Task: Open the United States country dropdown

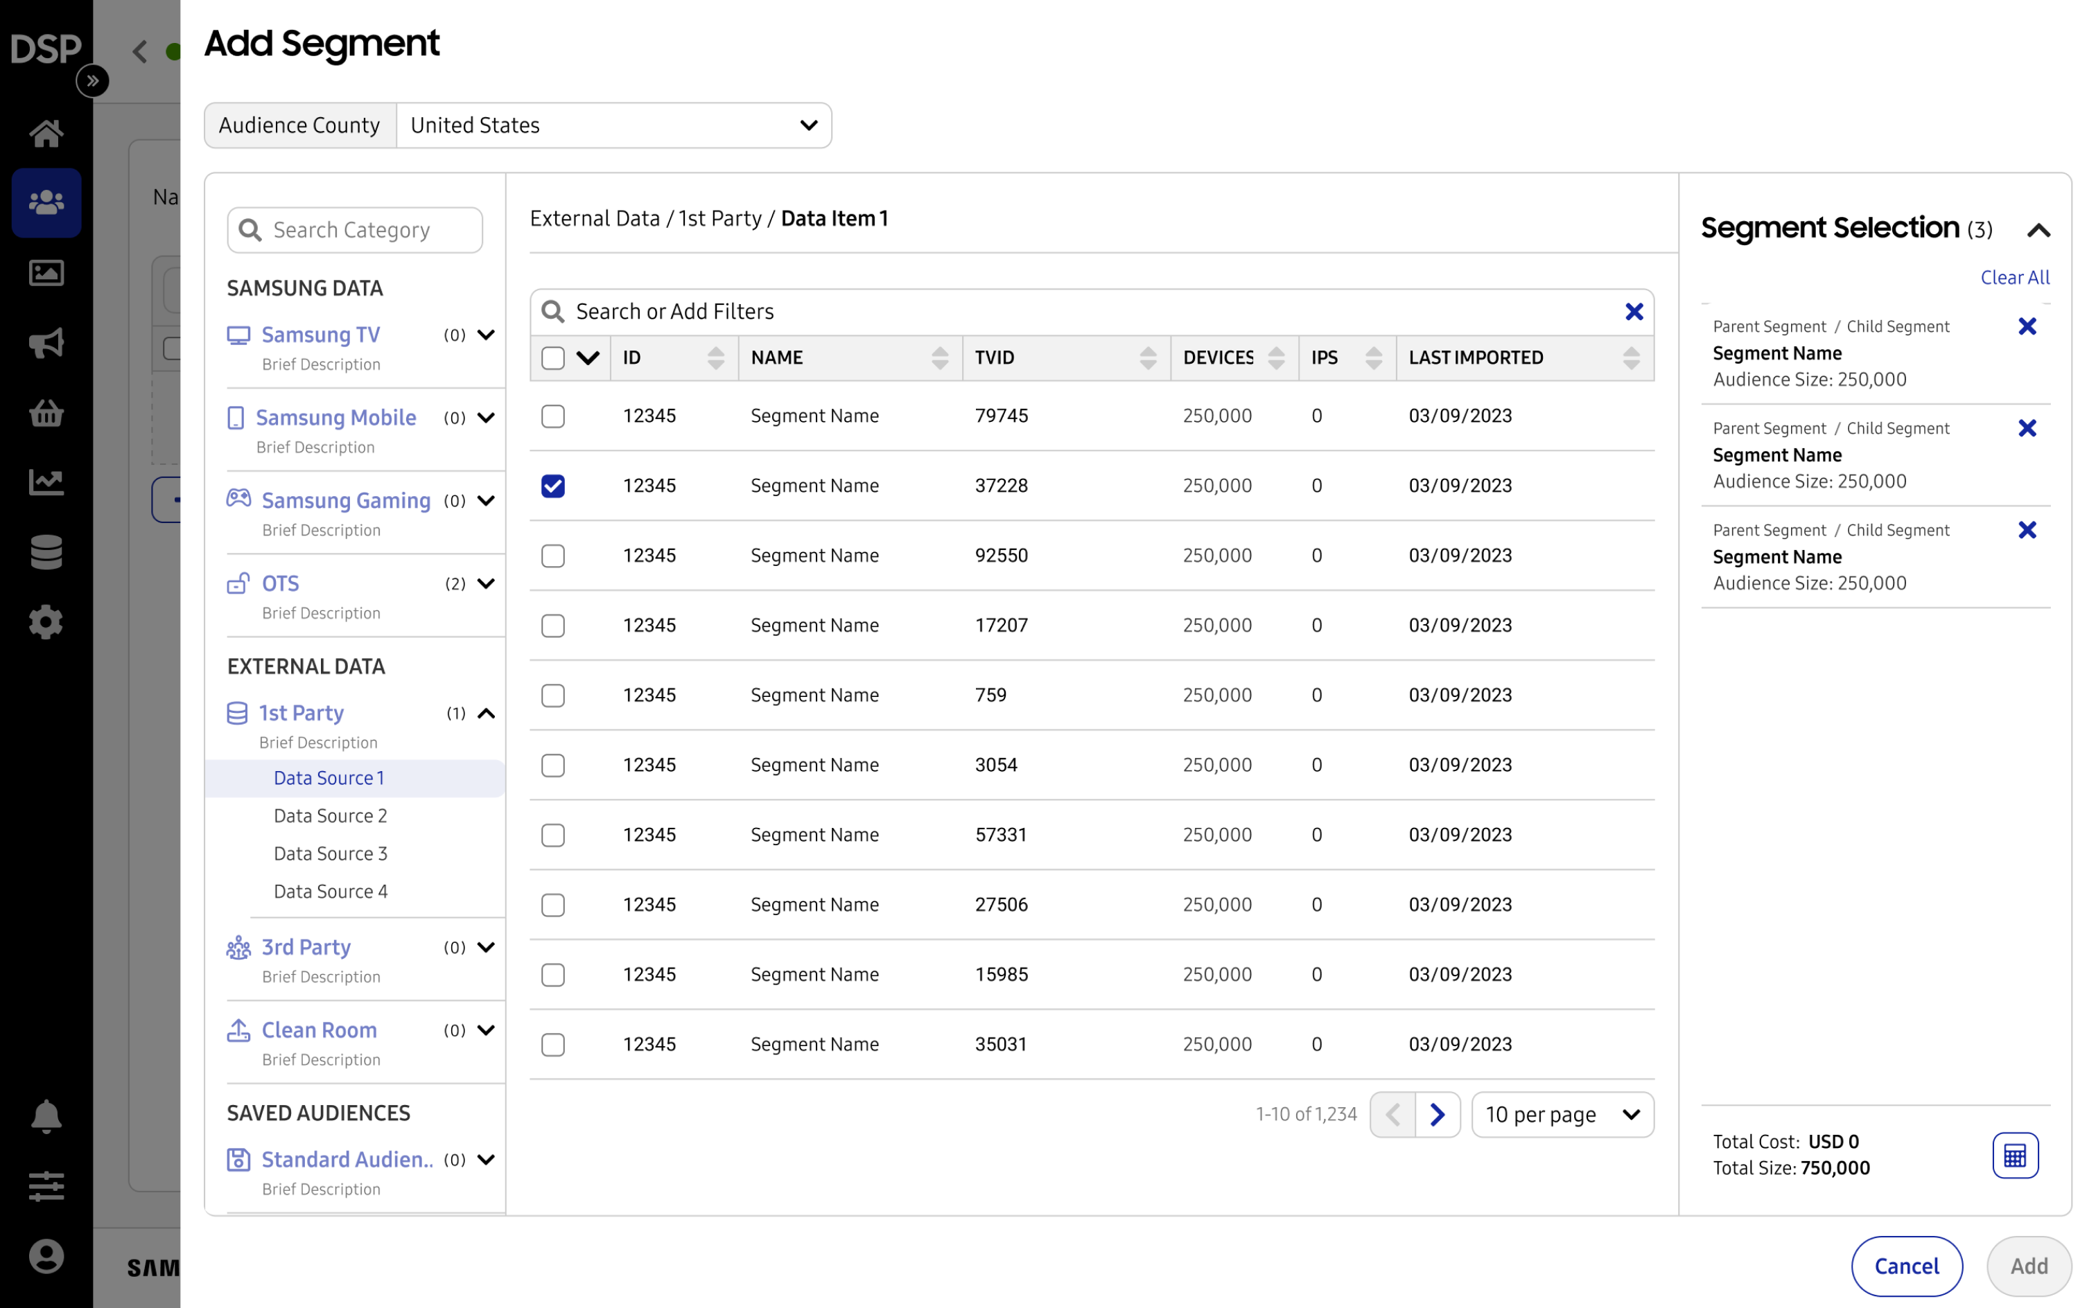Action: tap(613, 125)
